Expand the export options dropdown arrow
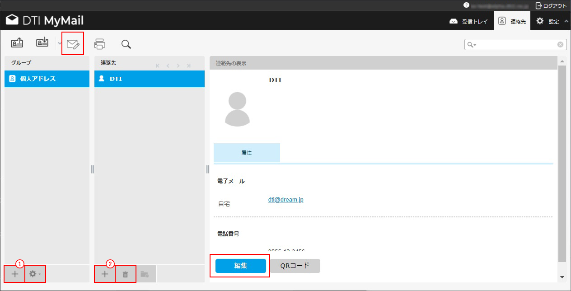571x291 pixels. point(60,43)
